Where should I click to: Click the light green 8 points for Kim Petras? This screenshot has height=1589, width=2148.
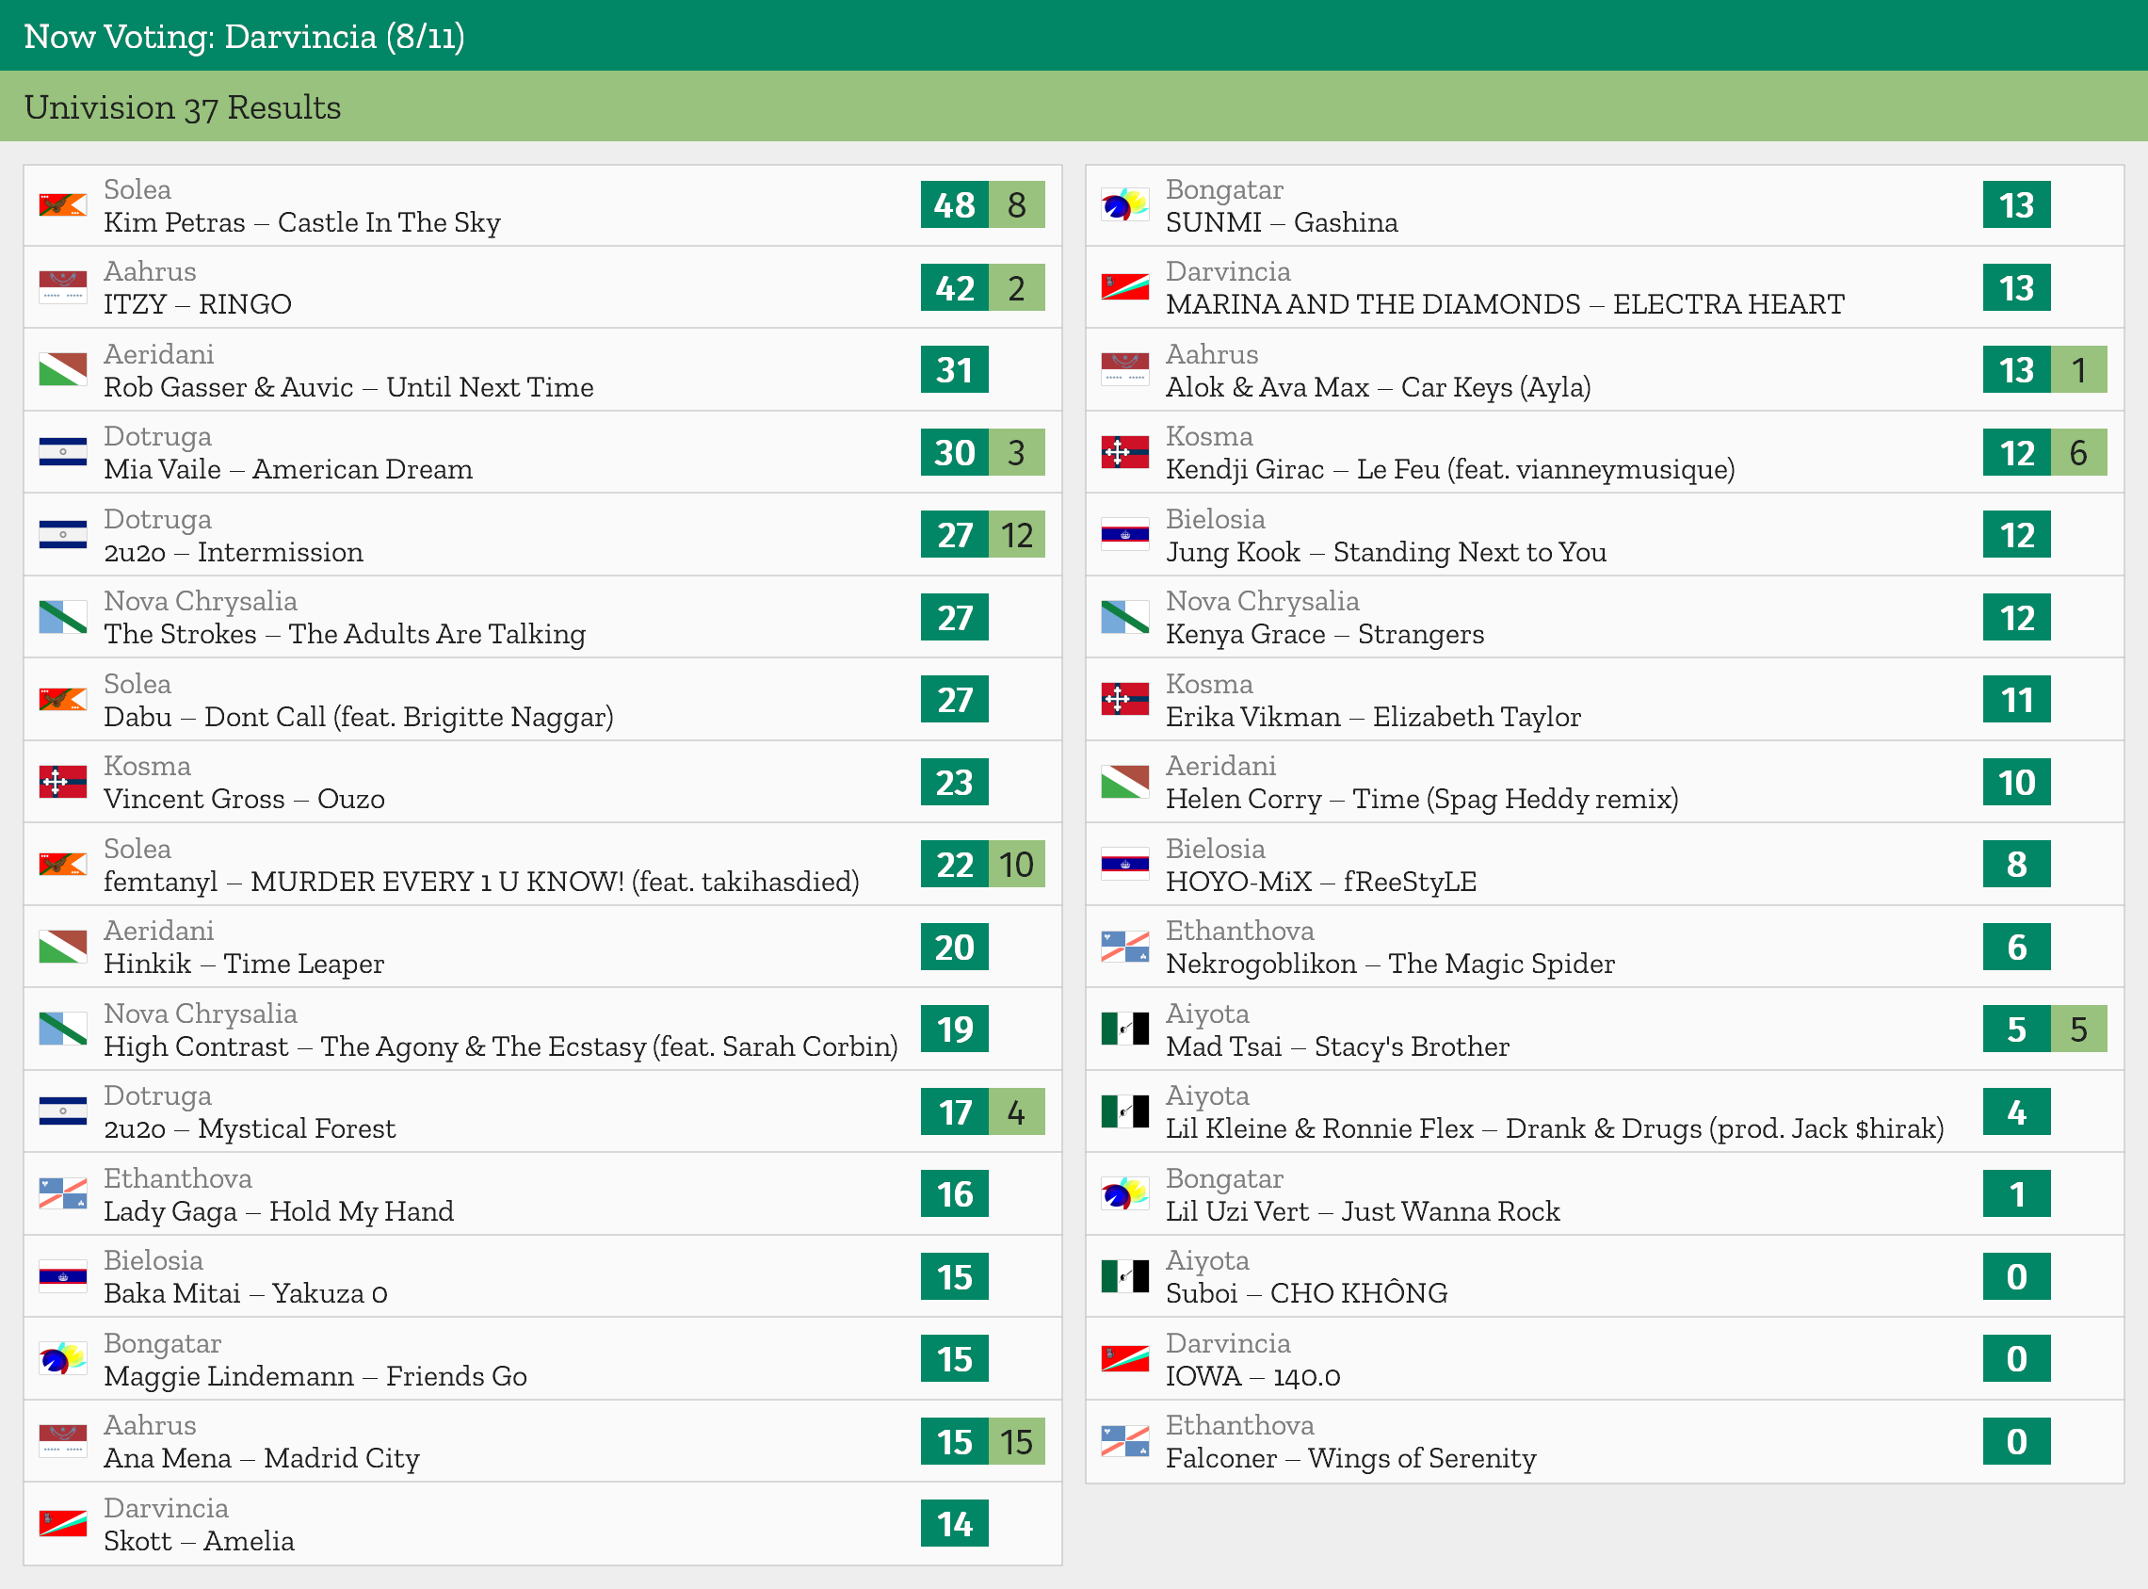(x=1017, y=205)
